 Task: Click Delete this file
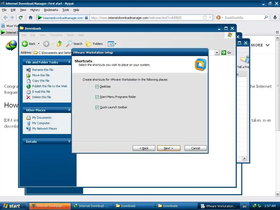coord(42,97)
